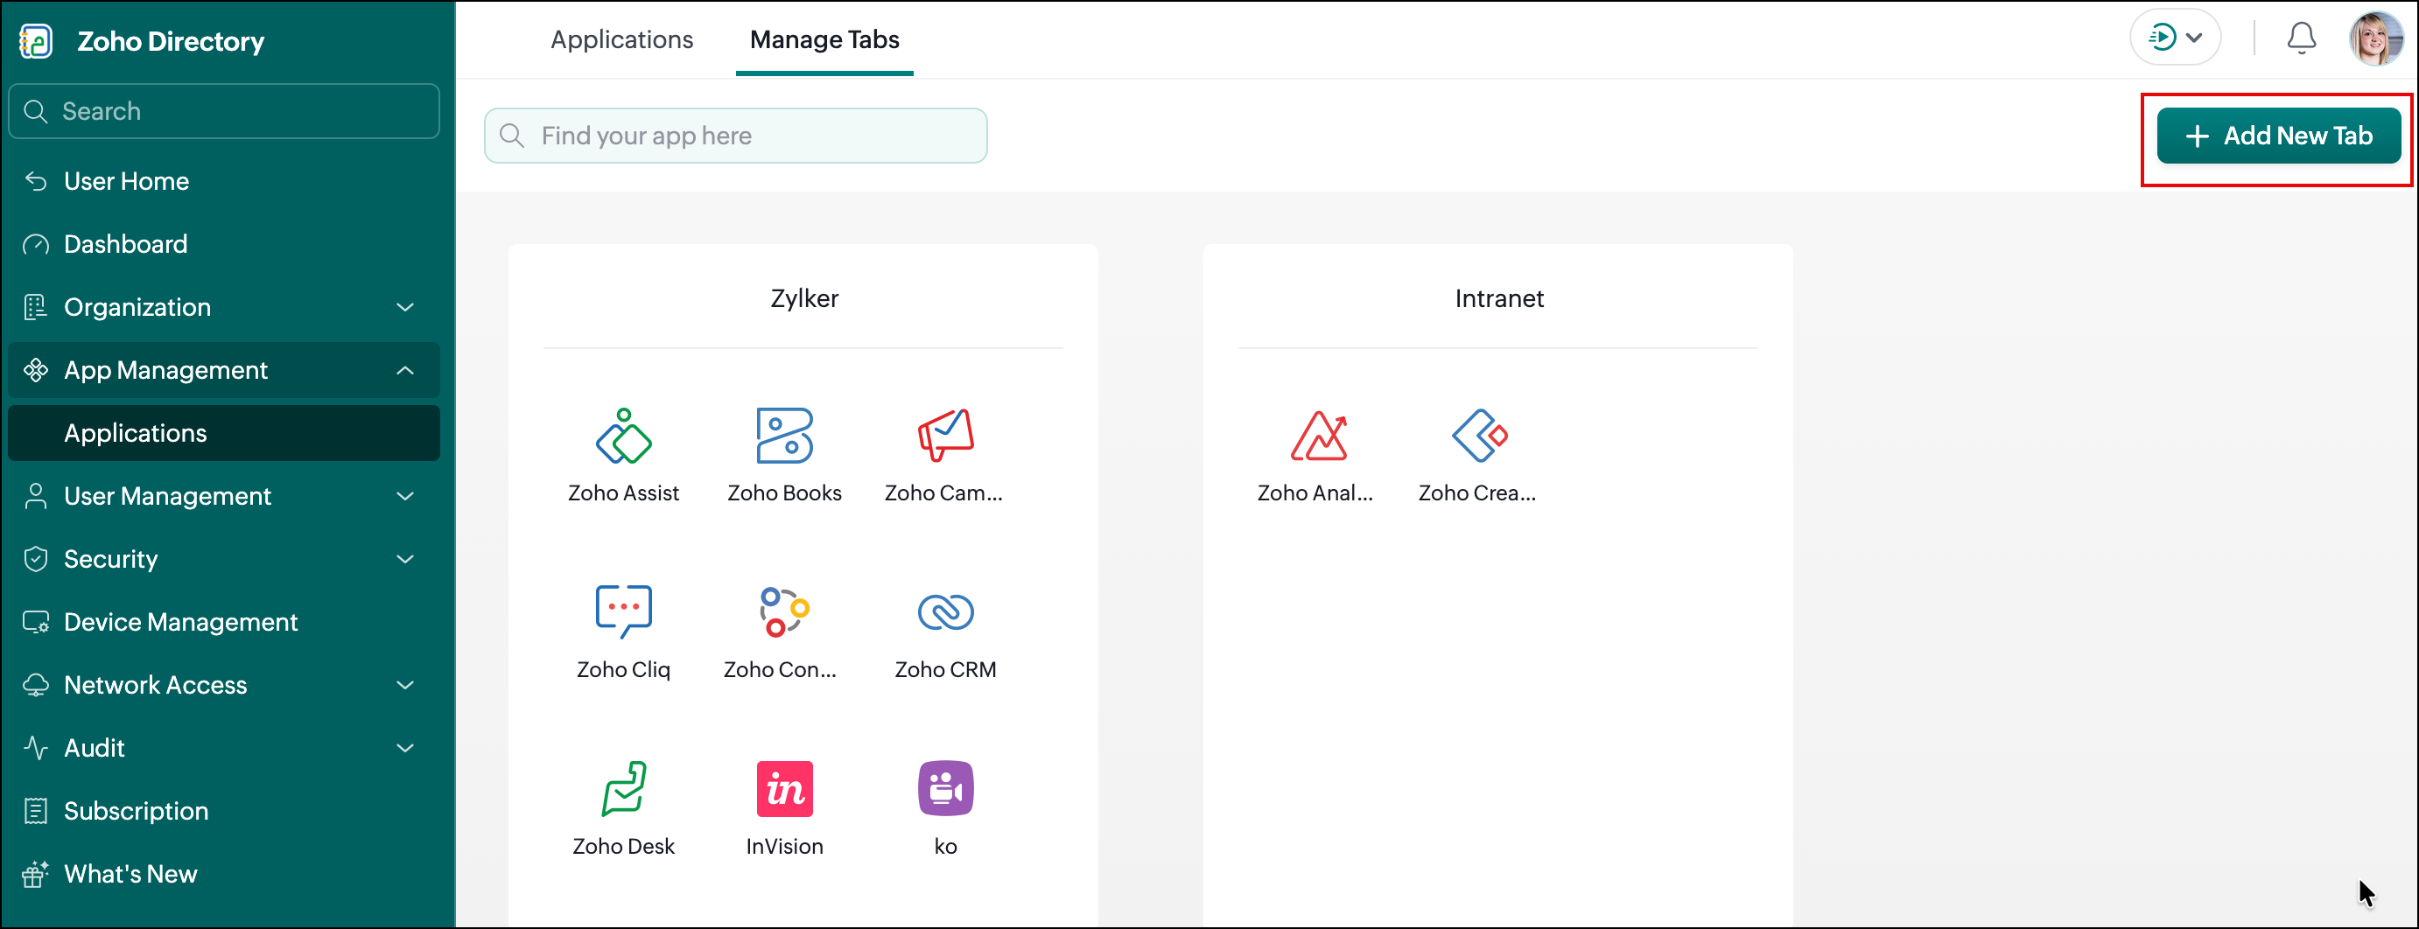Select Applications in the sidebar
The height and width of the screenshot is (929, 2419).
click(223, 433)
